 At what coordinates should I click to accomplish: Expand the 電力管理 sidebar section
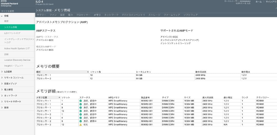point(2,90)
